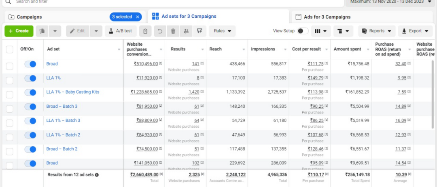The image size is (437, 187).
Task: Open LLA 1% – Baby Casting Kits link
Action: tap(73, 92)
